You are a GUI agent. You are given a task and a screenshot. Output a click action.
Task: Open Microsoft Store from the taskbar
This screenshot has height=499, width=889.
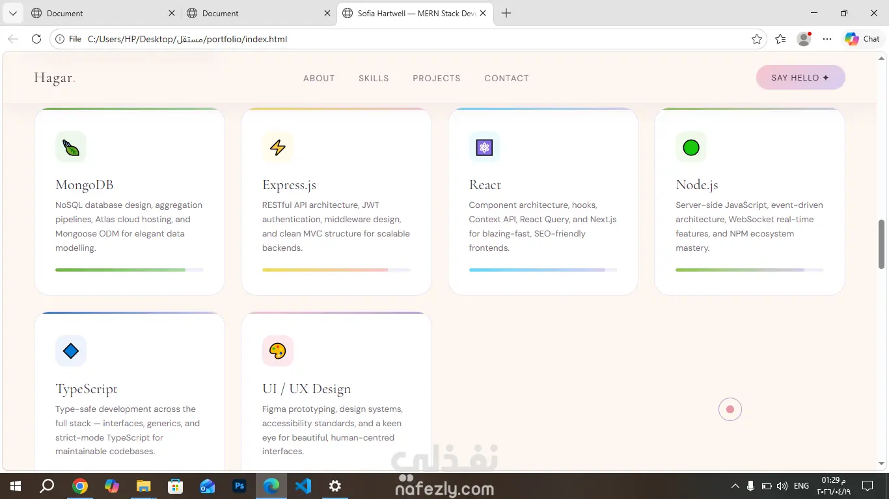tap(175, 486)
